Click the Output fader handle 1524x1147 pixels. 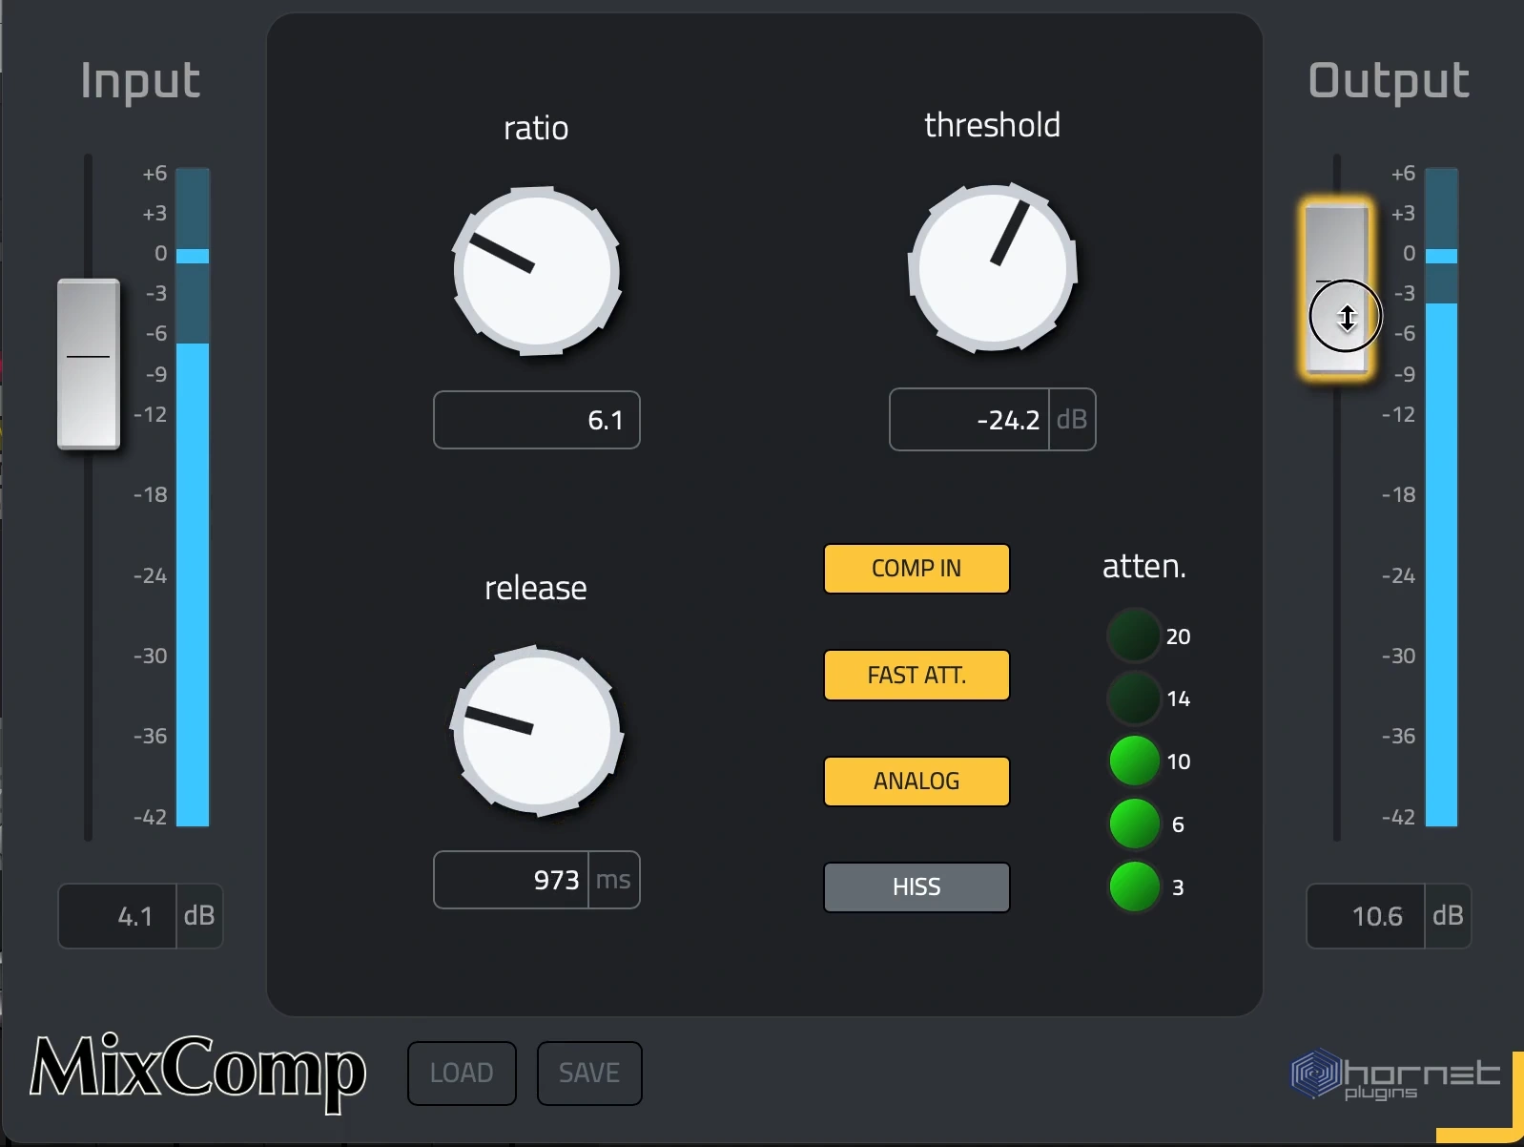[x=1337, y=289]
